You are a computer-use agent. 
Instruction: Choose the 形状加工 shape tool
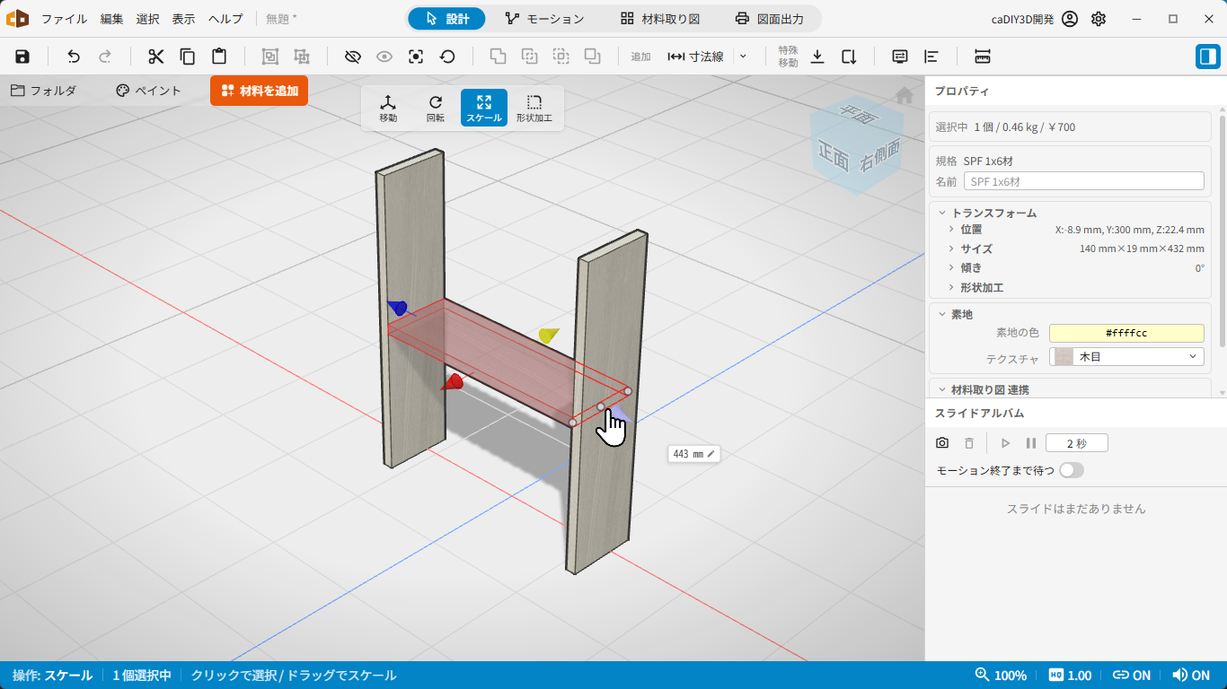pyautogui.click(x=534, y=109)
